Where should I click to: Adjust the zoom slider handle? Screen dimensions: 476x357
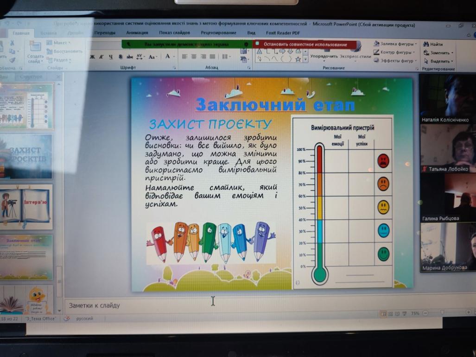pyautogui.click(x=442, y=312)
